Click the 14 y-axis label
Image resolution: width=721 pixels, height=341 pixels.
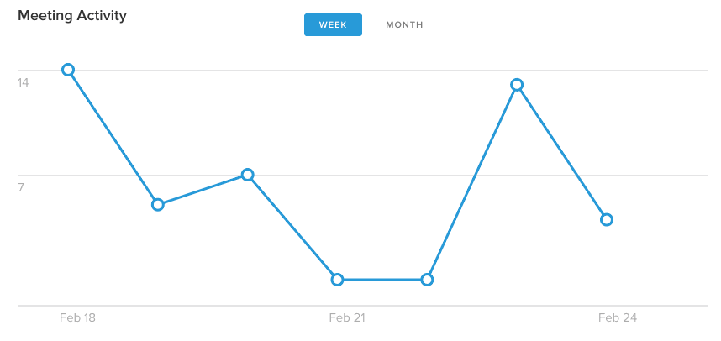pyautogui.click(x=23, y=82)
